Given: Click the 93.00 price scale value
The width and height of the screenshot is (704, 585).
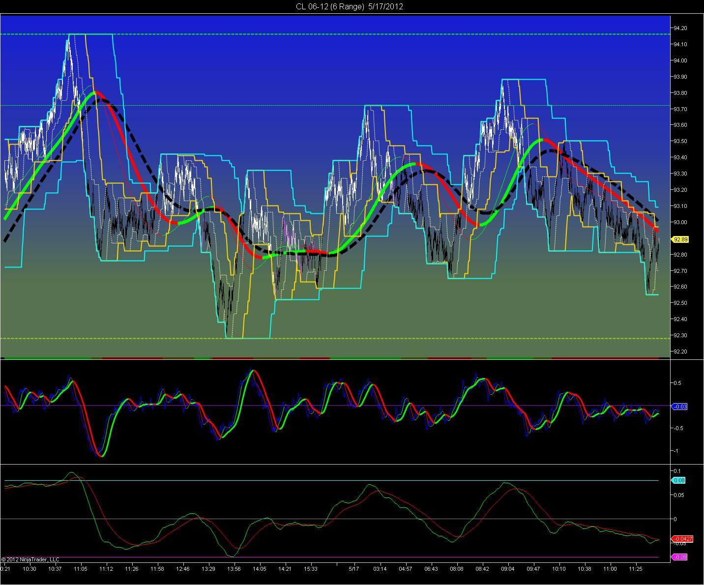Looking at the screenshot, I should click(680, 223).
